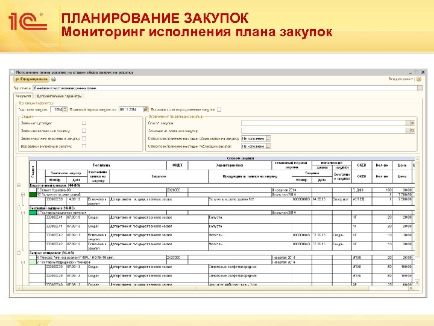Collapse the 'Закрытый аукцион (94-ФЗ)' group
Screen dimensions: 434x326
tap(19, 208)
